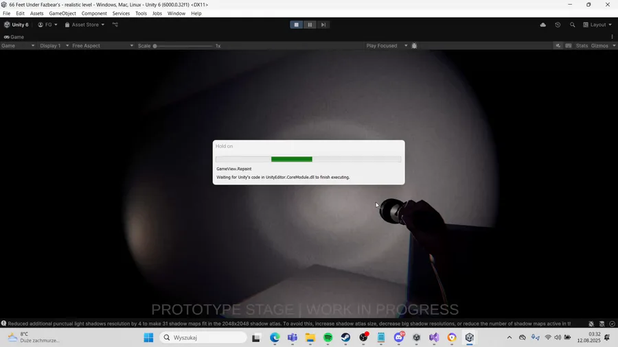618x347 pixels.
Task: Open Notepad from taskbar
Action: [x=381, y=337]
